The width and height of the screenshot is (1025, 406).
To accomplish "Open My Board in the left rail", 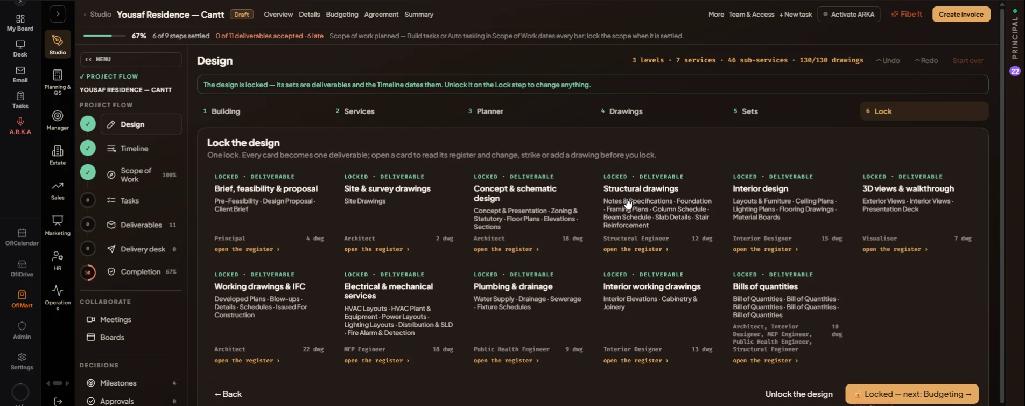I will point(20,23).
